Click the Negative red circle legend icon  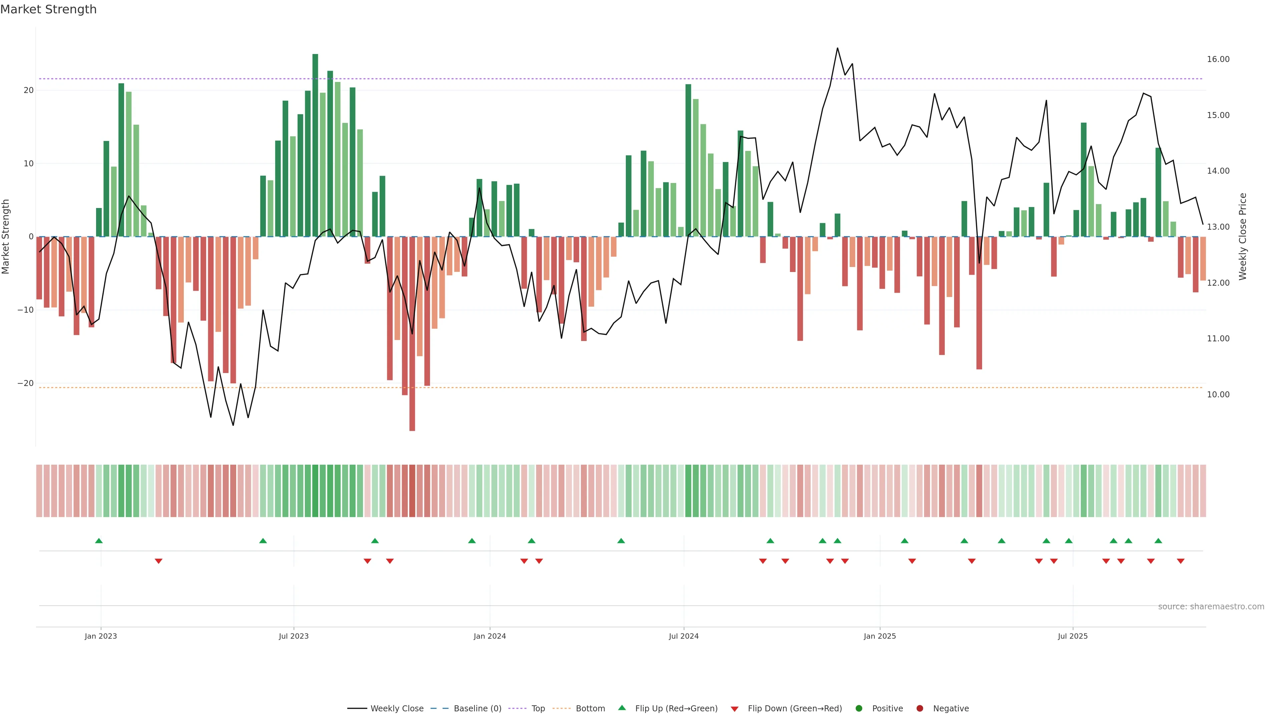(919, 709)
